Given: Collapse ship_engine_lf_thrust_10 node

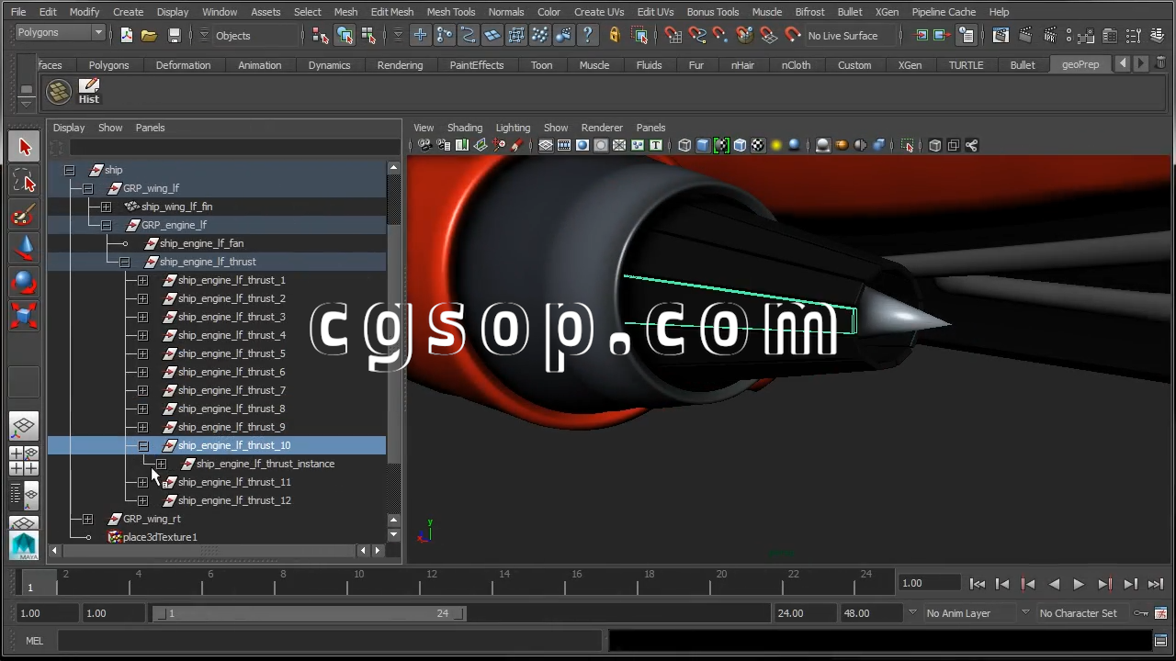Looking at the screenshot, I should 142,445.
